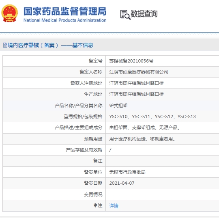
Task: Open 数据查询 data query
Action: [x=144, y=14]
